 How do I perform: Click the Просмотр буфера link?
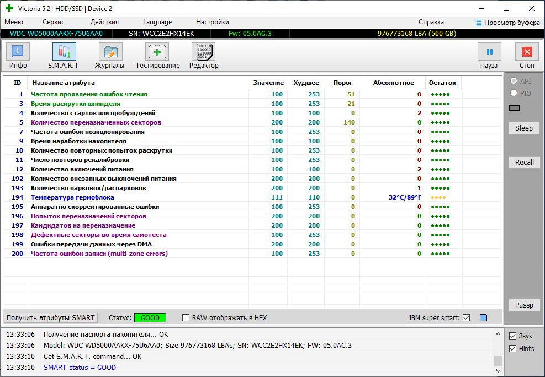tap(512, 23)
